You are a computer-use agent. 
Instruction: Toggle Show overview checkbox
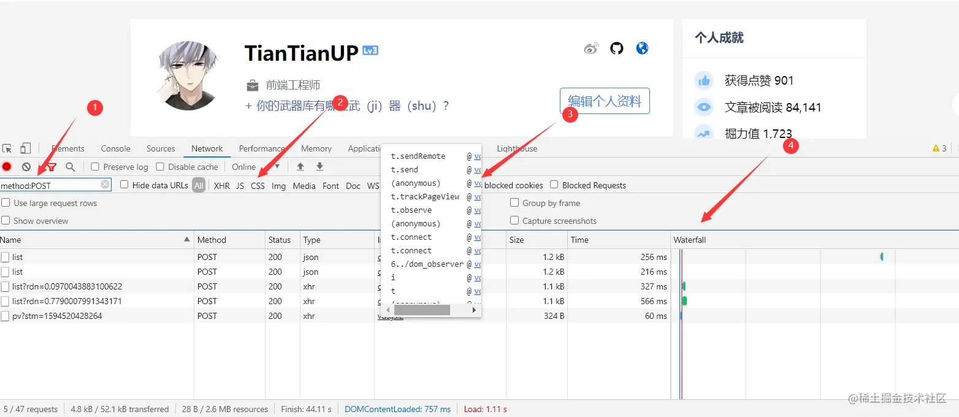coord(6,221)
